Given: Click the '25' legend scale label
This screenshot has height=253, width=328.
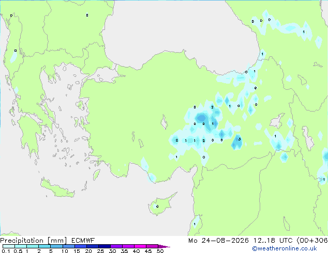Looking at the screenshot, I should click(x=100, y=251).
